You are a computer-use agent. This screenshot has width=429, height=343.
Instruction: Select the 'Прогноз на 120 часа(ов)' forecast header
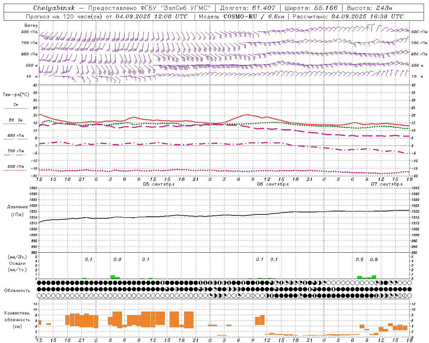65,16
